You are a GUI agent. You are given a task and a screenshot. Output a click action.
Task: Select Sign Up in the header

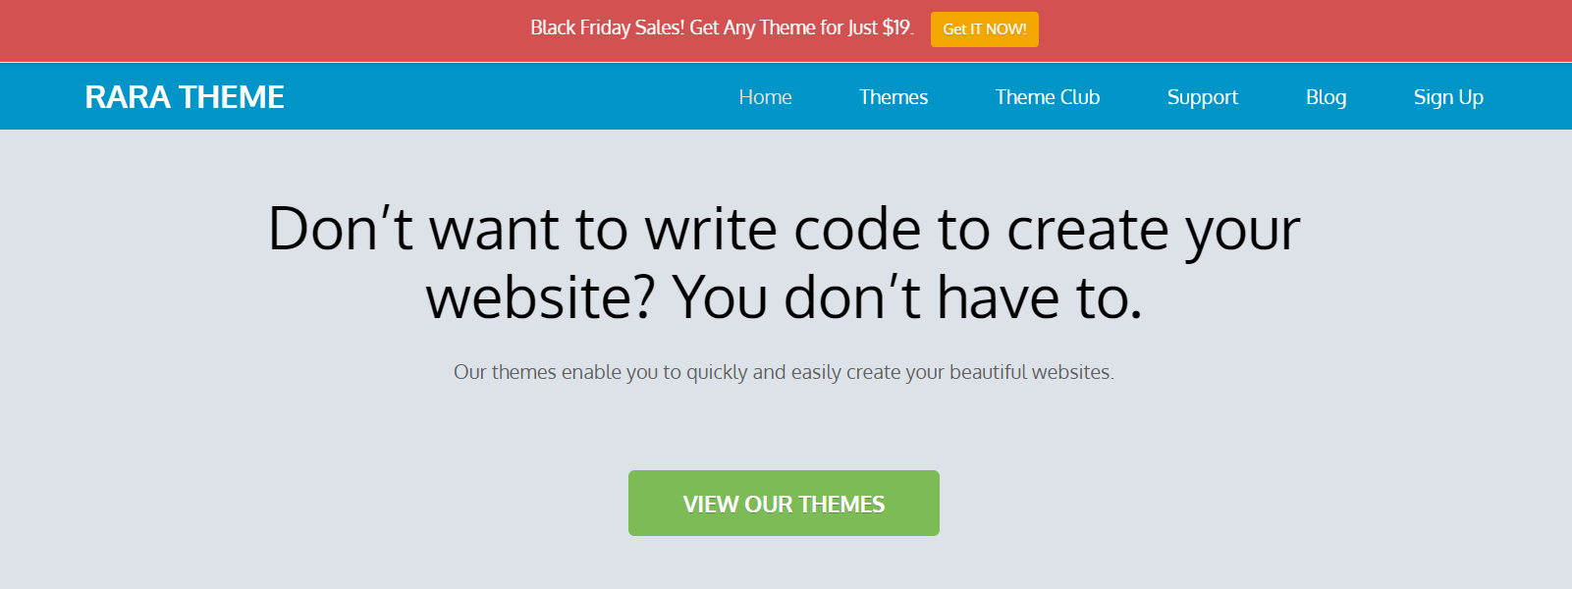coord(1447,97)
